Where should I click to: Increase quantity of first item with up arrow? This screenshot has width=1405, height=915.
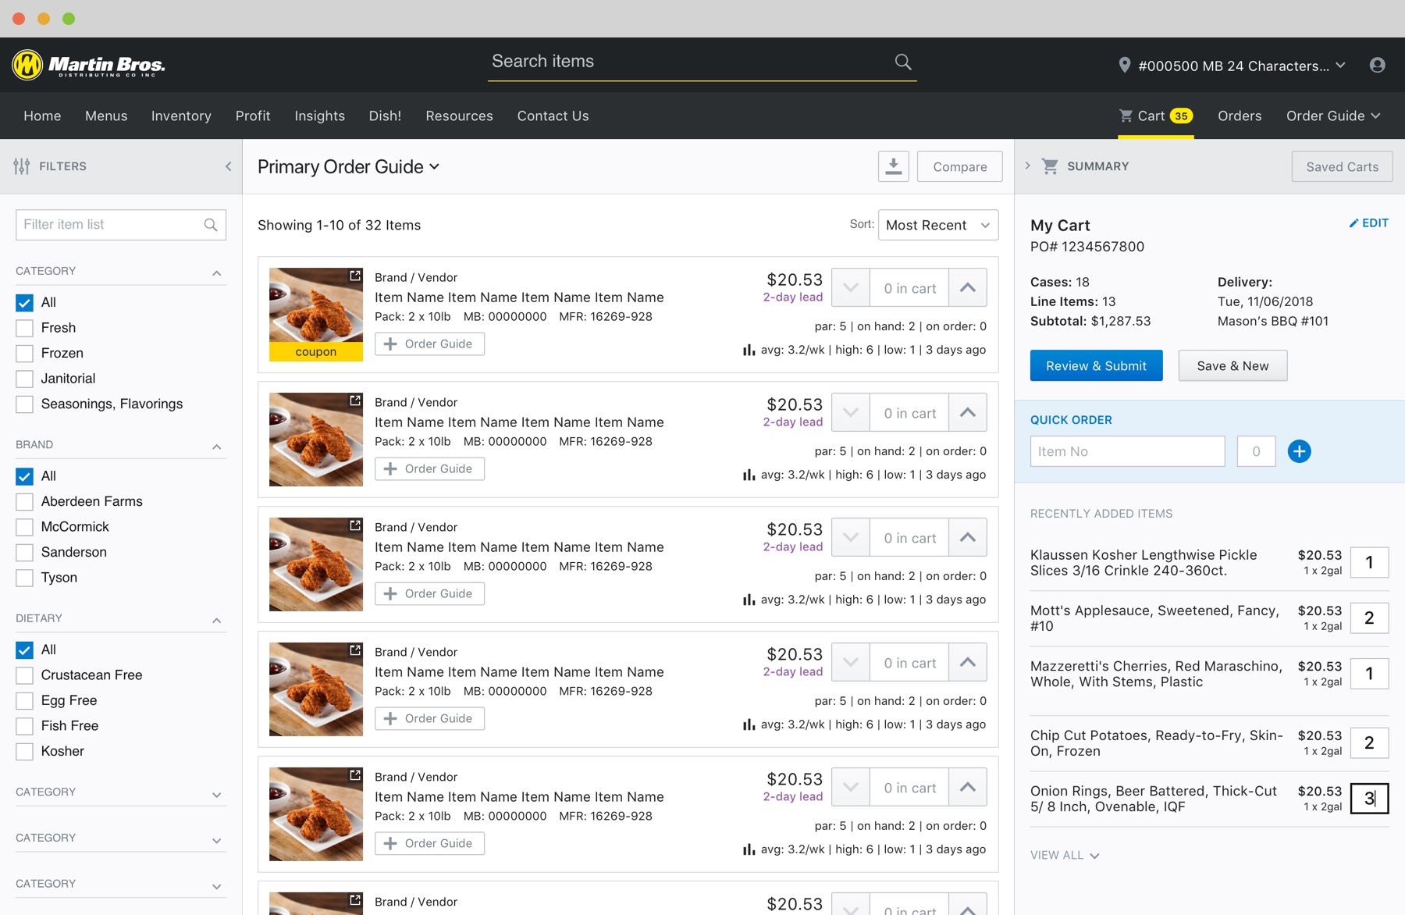967,288
